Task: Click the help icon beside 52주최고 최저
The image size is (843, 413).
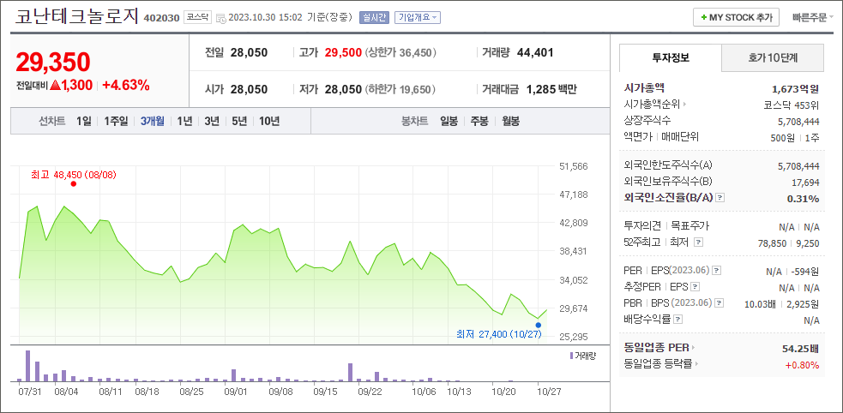Action: click(x=698, y=242)
